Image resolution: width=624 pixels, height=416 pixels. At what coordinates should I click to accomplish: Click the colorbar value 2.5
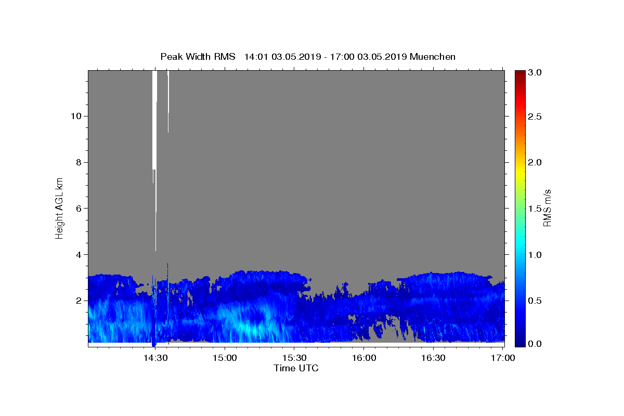[536, 117]
